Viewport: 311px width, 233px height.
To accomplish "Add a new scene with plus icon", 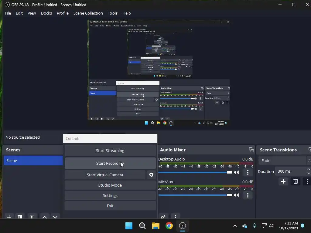I will (9, 217).
